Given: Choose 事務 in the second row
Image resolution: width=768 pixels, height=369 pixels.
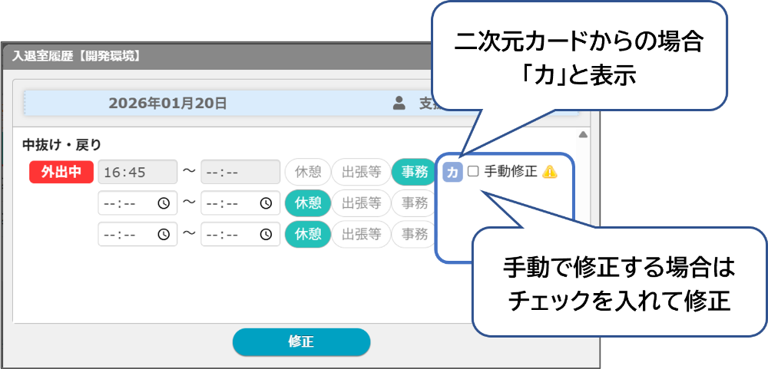Looking at the screenshot, I should [414, 203].
